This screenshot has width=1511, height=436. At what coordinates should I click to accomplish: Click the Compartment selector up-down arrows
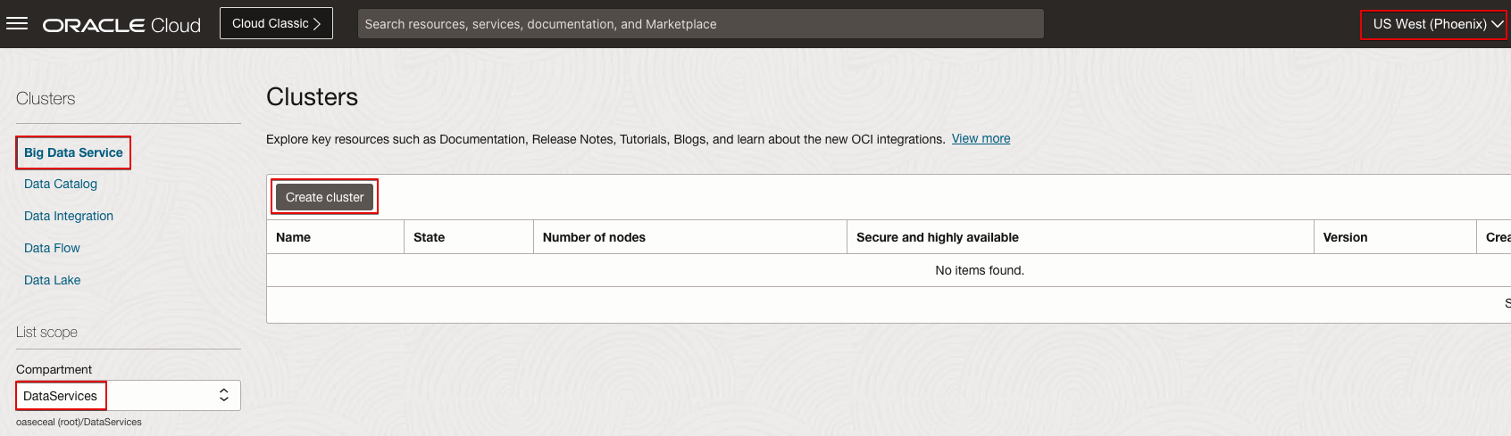click(224, 396)
